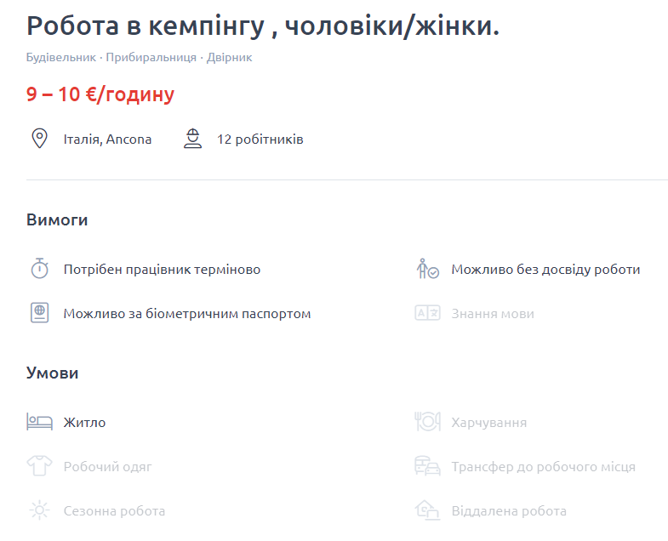This screenshot has height=541, width=668.
Task: Click the no-experience person icon
Action: coord(427,269)
